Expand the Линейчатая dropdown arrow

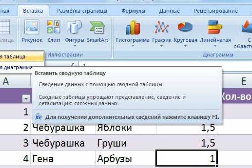(x=215, y=46)
